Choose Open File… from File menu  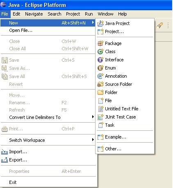[x=48, y=30]
